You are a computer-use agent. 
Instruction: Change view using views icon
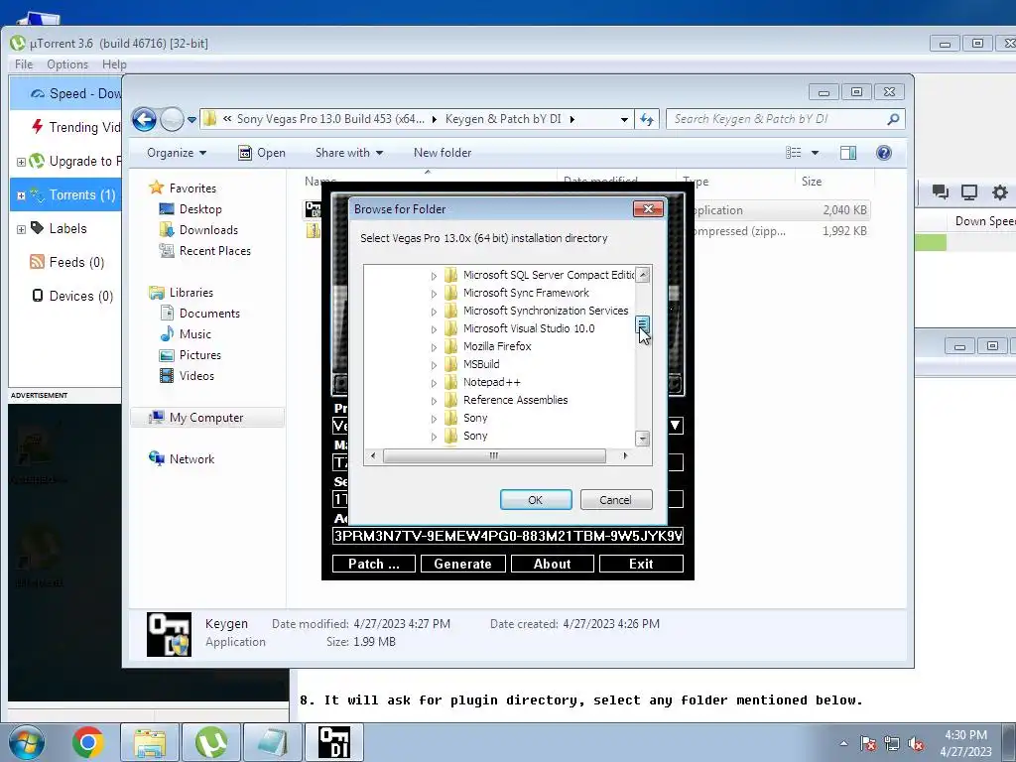793,152
